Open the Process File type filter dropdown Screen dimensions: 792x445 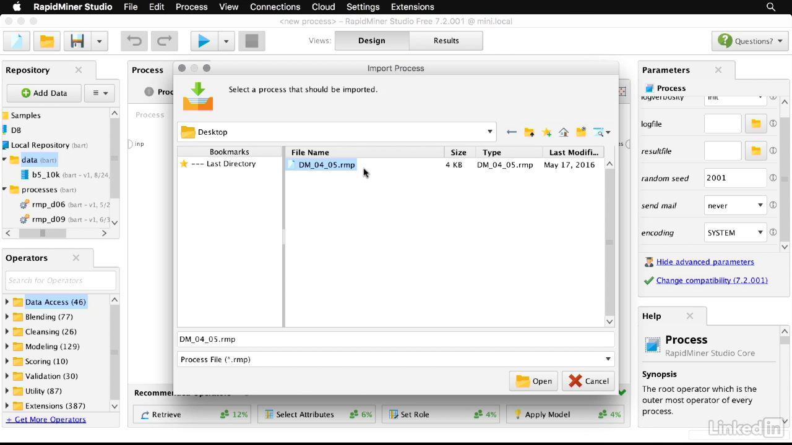point(608,359)
